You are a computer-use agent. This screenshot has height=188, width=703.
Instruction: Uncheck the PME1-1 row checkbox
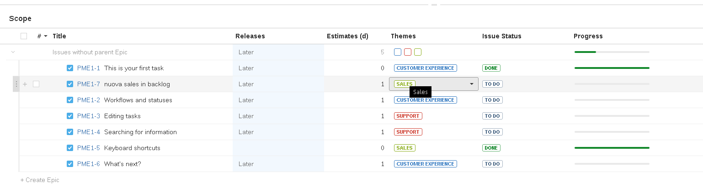coord(70,68)
